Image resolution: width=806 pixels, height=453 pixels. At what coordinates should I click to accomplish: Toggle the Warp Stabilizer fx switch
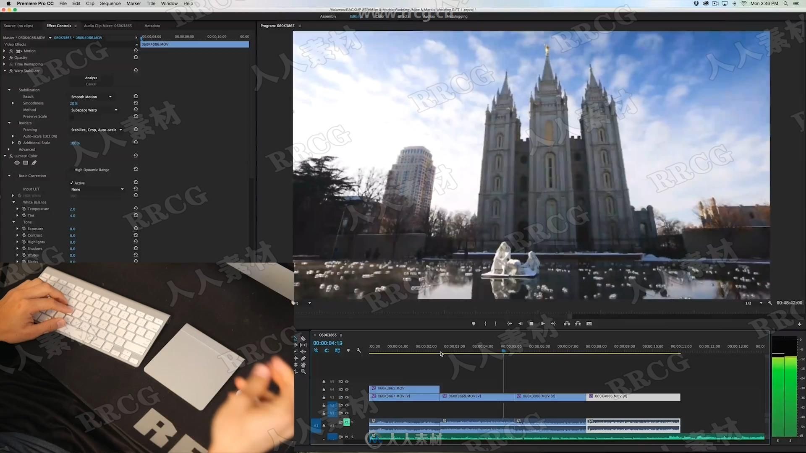point(11,71)
